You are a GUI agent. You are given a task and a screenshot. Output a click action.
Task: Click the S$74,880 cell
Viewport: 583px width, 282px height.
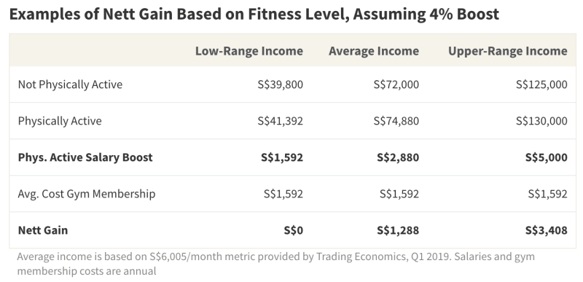(396, 121)
